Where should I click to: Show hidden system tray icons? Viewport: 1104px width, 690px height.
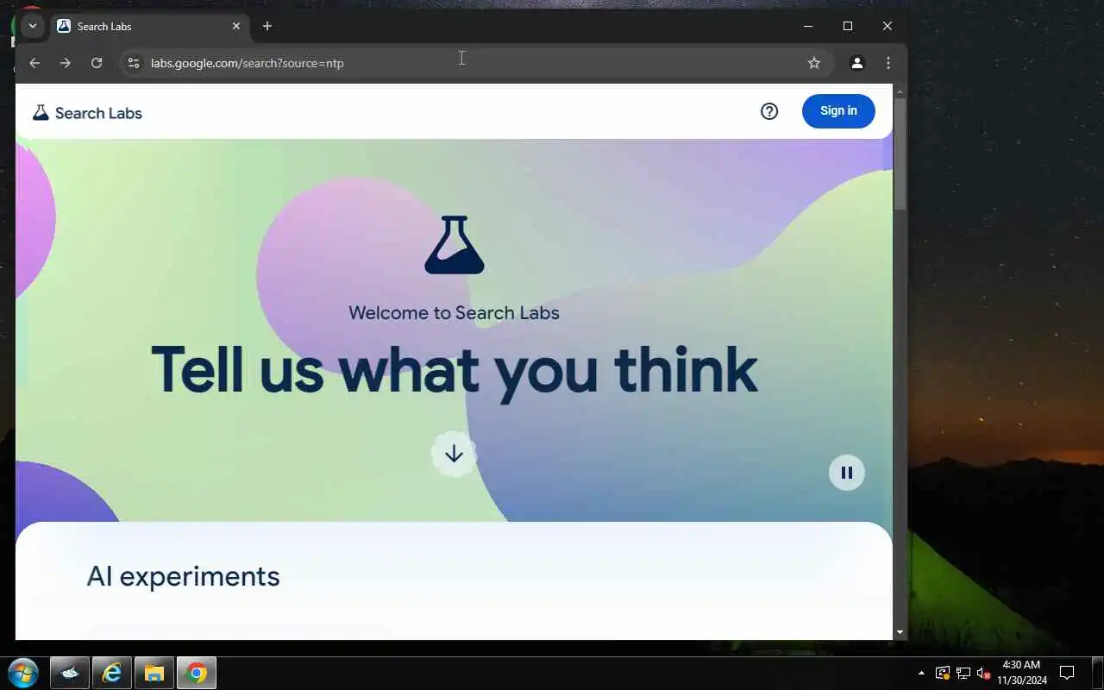click(921, 673)
